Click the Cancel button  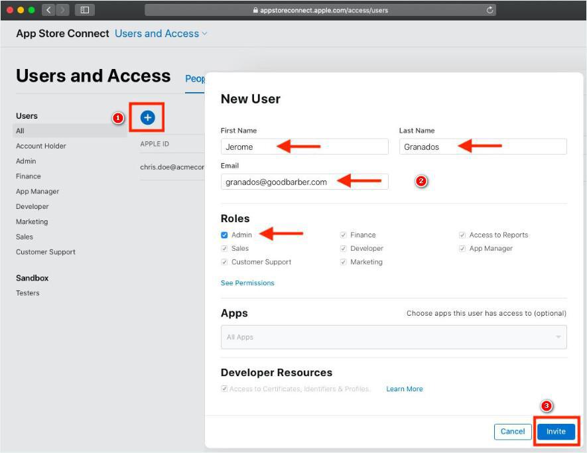513,431
